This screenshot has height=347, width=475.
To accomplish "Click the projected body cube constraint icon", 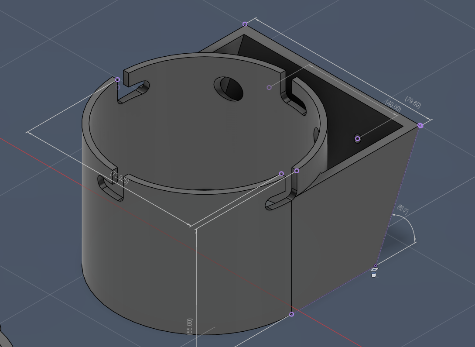I will pyautogui.click(x=374, y=275).
